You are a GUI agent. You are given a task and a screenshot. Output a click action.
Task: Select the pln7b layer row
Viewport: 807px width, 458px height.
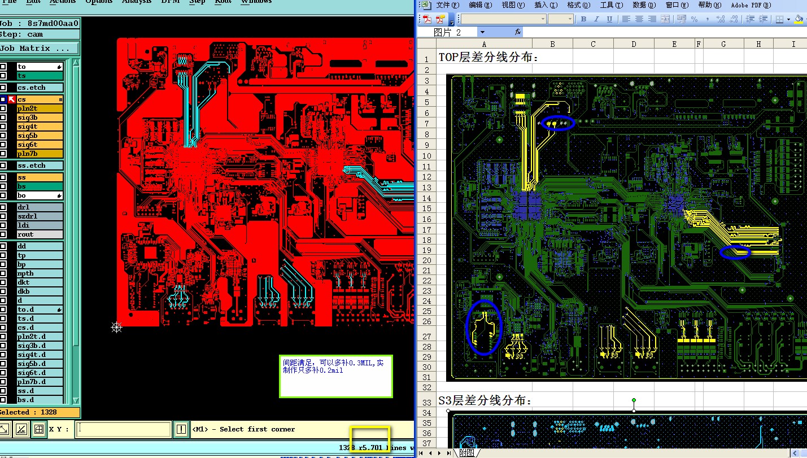(39, 154)
